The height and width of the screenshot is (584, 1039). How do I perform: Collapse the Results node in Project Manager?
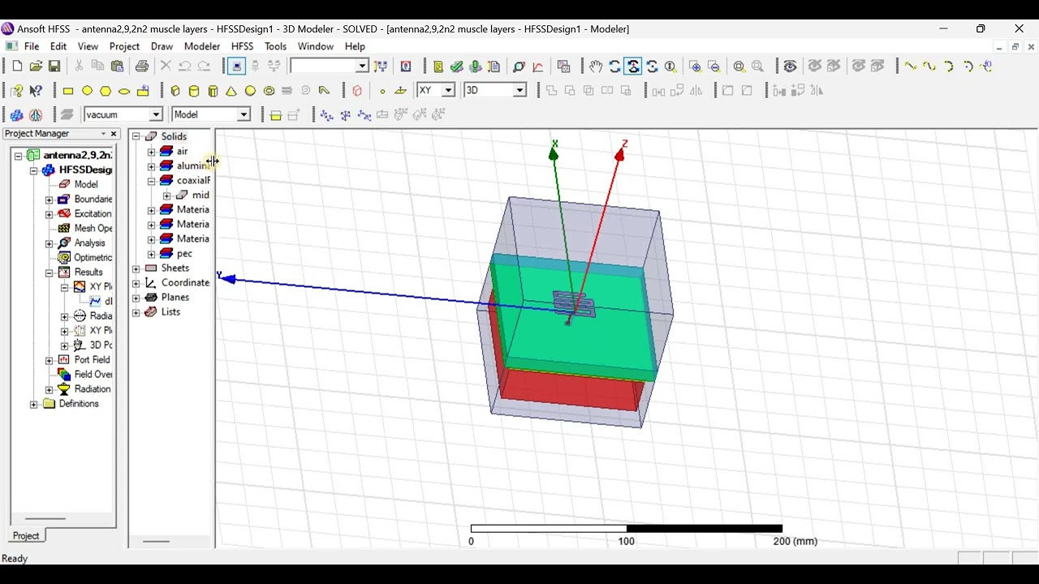49,273
